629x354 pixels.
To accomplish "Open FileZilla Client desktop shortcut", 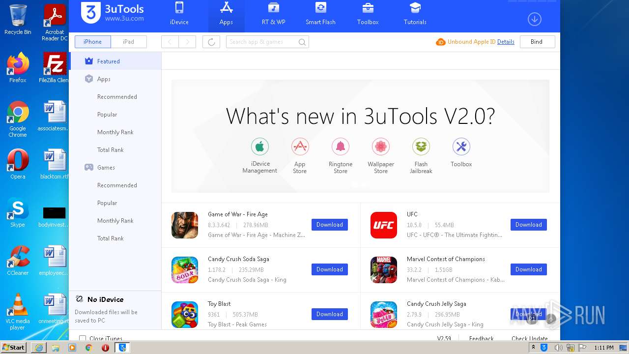I will point(55,68).
